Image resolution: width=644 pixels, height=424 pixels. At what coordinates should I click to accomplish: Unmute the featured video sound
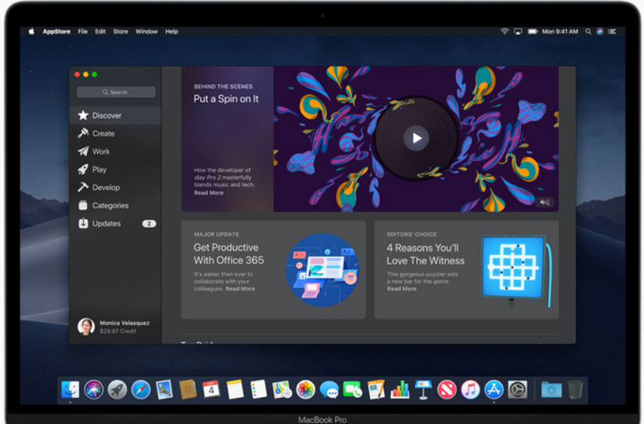point(544,202)
